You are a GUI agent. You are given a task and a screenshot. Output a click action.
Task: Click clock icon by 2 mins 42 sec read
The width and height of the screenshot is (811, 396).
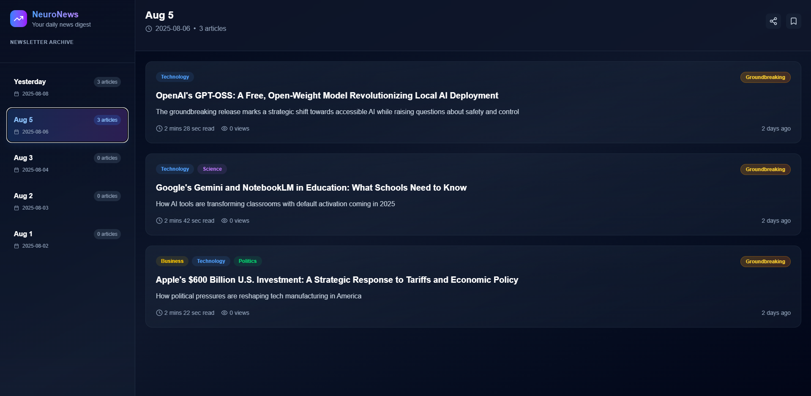(x=159, y=221)
